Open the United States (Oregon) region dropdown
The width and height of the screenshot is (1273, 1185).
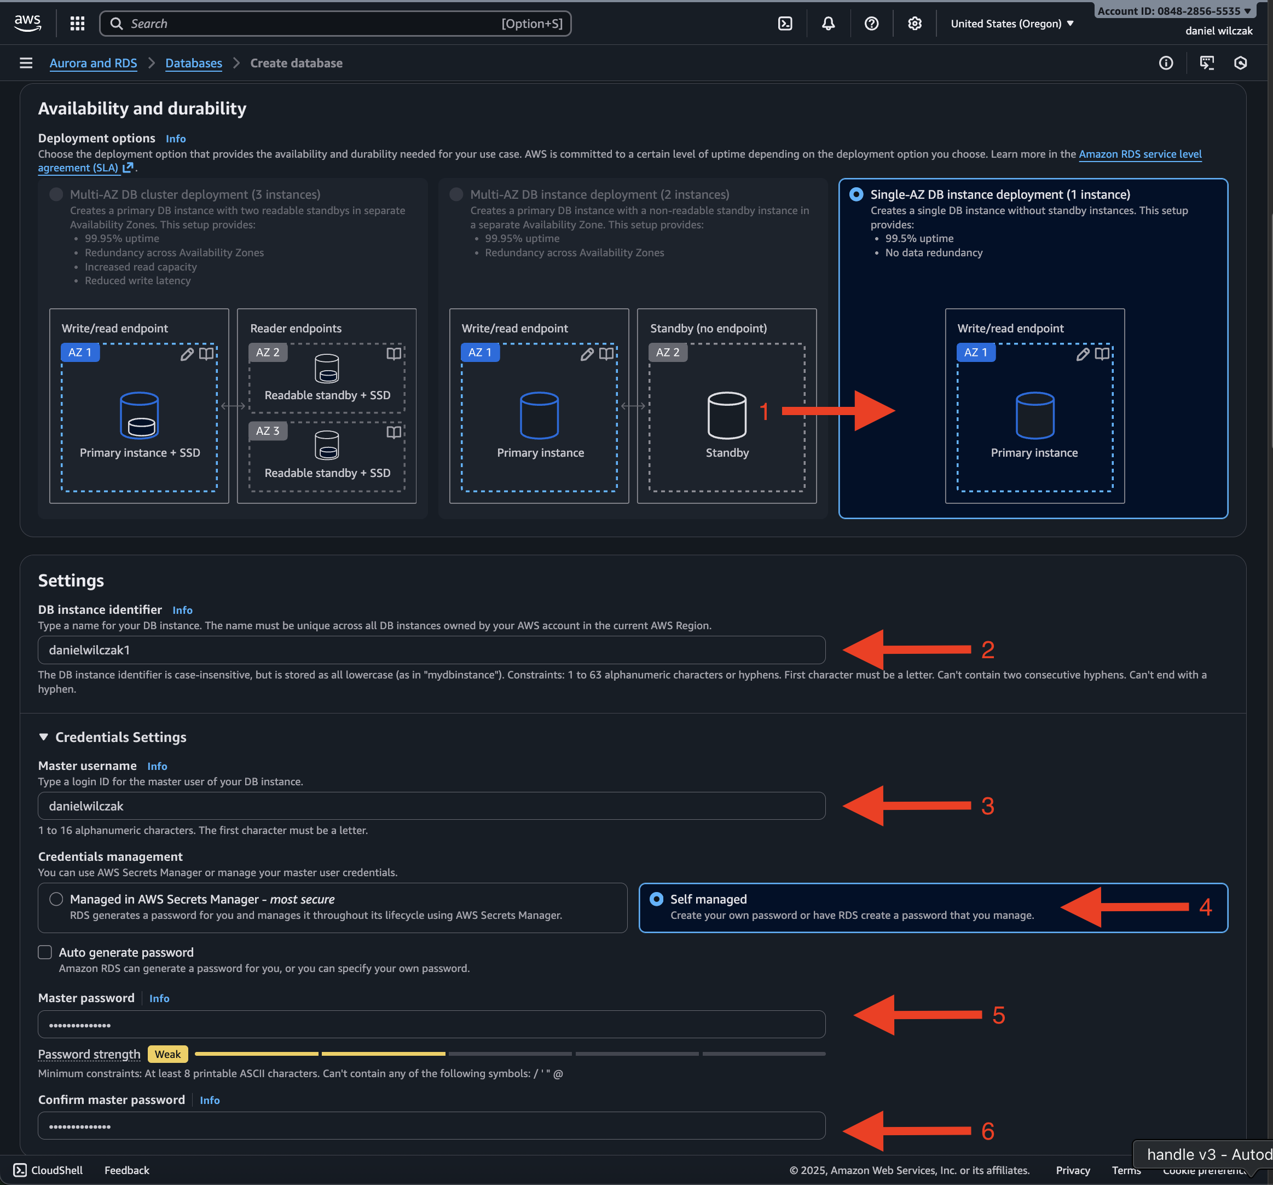(1012, 24)
